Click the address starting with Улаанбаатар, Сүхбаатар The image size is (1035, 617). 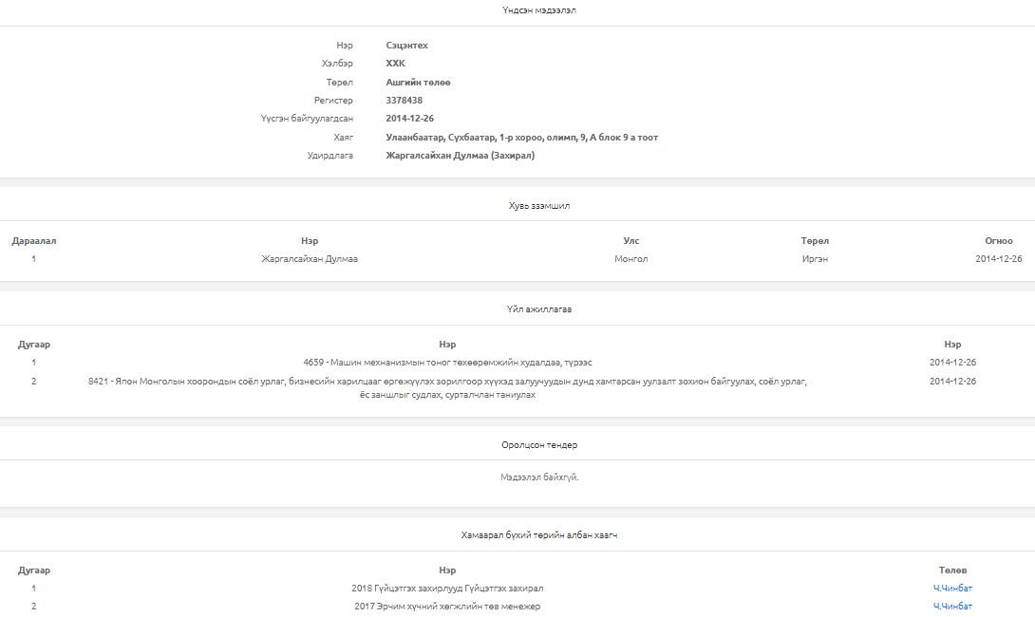point(521,138)
